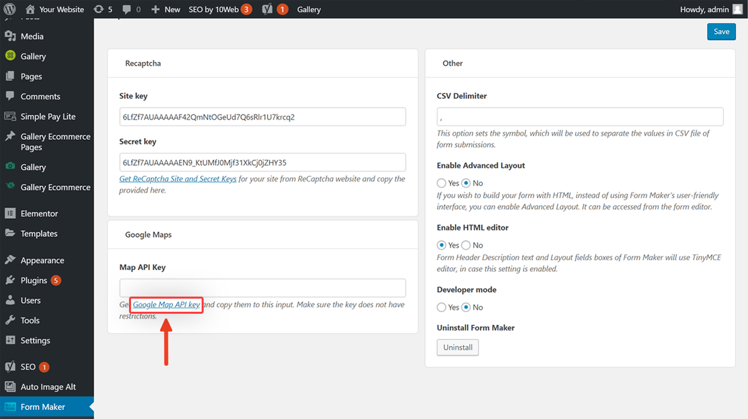Screen dimensions: 748x419
Task: Open the Form Maker menu item
Action: pos(47,407)
